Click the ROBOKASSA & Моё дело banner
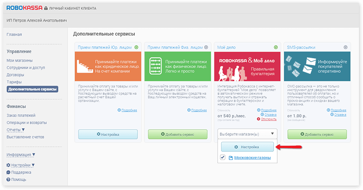The image size is (363, 190). coord(247,66)
